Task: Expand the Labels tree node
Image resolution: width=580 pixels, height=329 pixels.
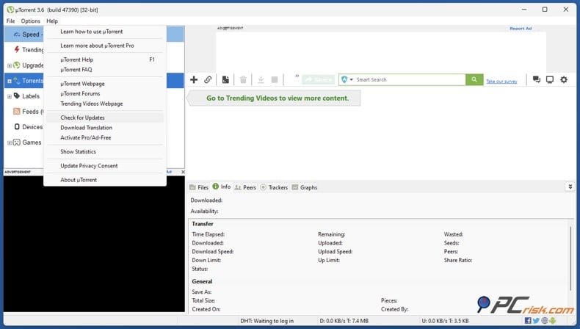Action: 10,97
